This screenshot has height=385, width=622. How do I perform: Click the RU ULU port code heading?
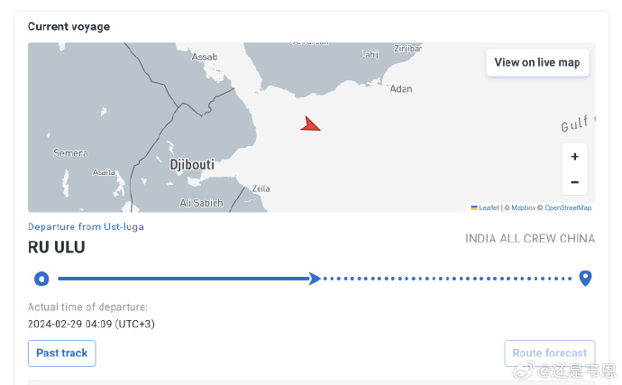coord(56,247)
